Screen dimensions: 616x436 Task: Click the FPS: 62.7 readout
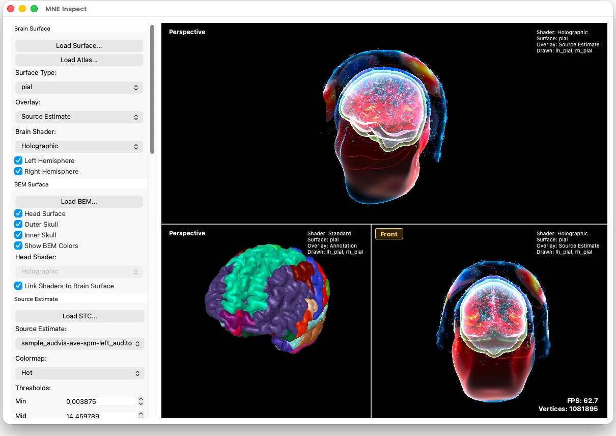pyautogui.click(x=582, y=401)
